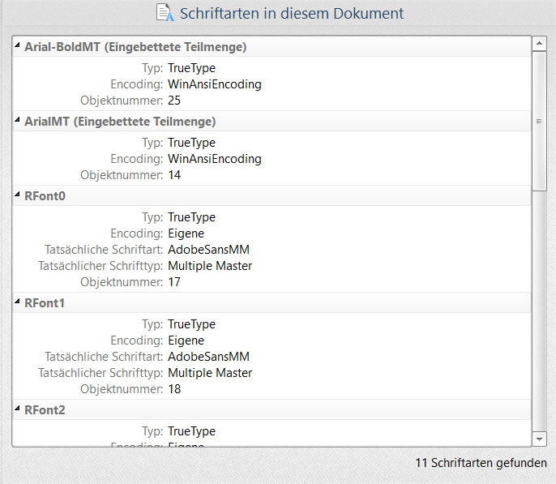Click Objektnummer value 17
Viewport: 556px width, 484px height.
click(174, 282)
